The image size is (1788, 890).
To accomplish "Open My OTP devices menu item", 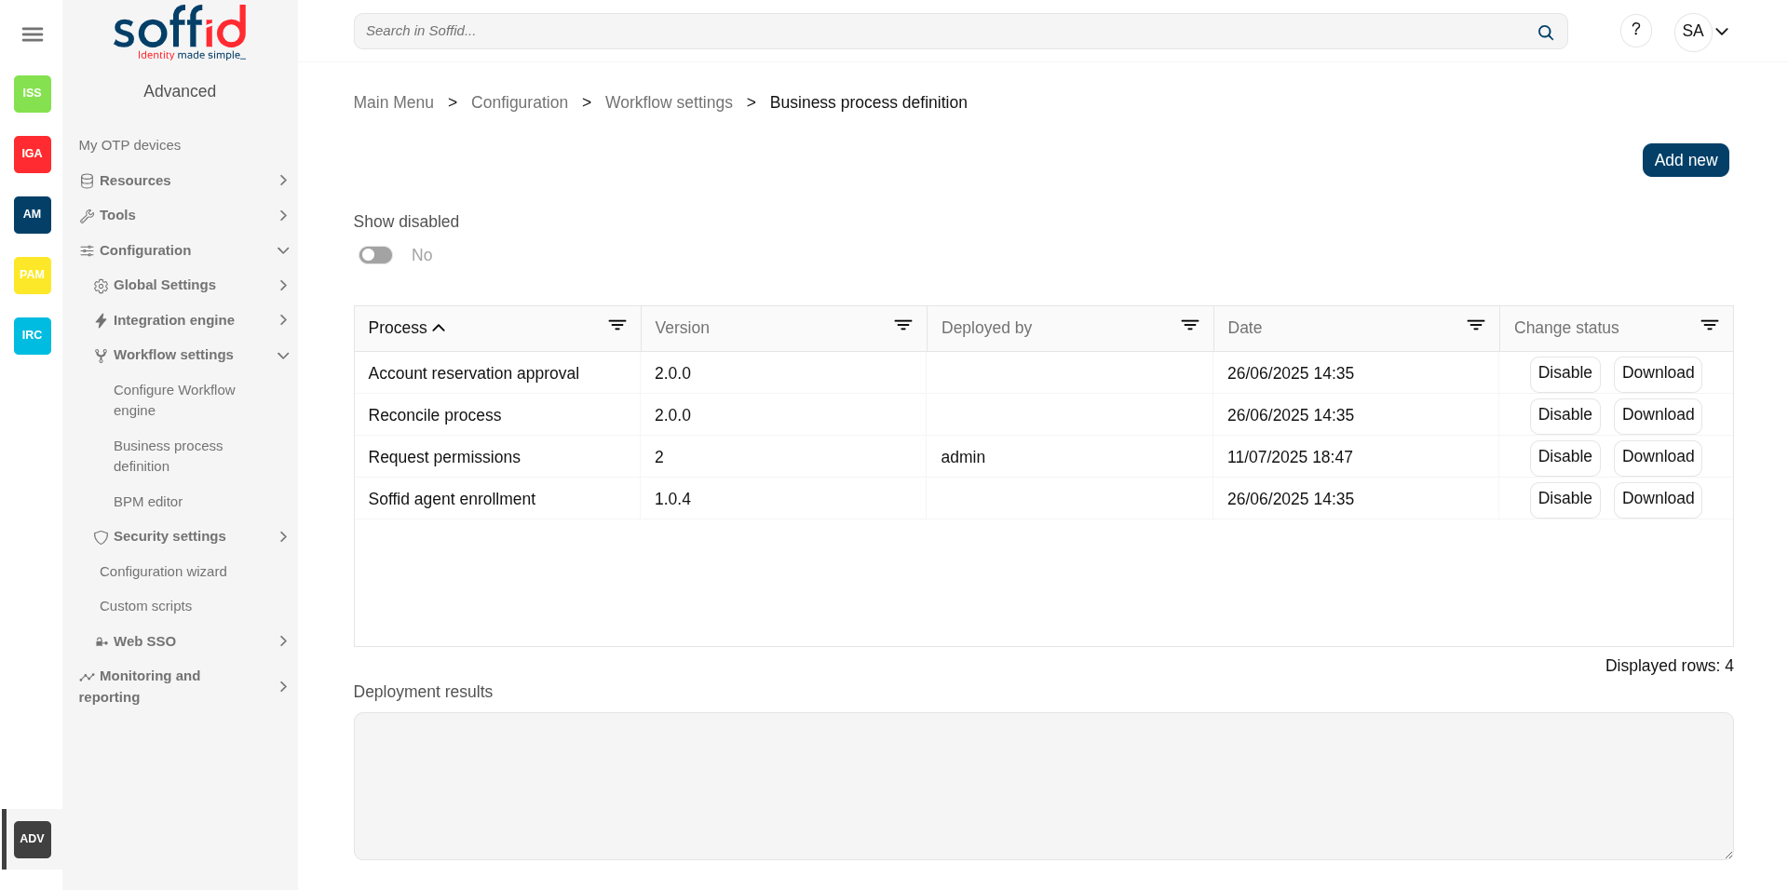I will [129, 145].
